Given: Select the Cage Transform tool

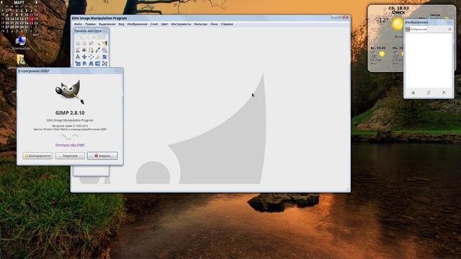Looking at the screenshot, I should pyautogui.click(x=104, y=63).
